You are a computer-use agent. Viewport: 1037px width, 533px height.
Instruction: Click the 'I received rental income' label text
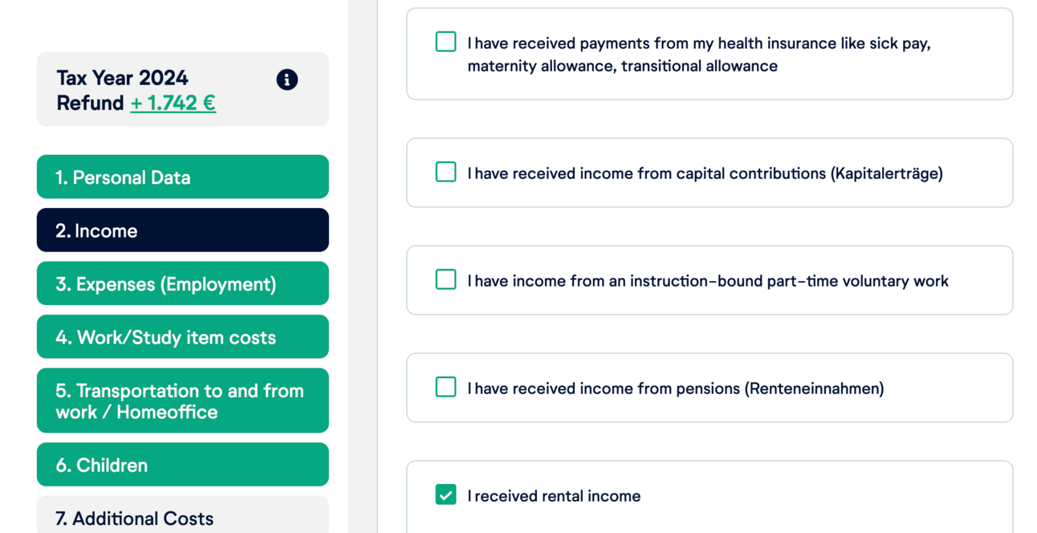click(x=554, y=496)
